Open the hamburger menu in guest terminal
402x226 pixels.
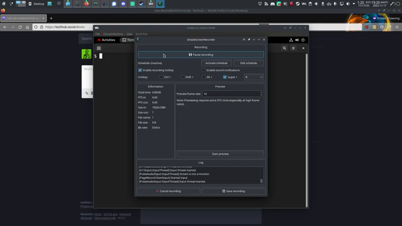(293, 48)
